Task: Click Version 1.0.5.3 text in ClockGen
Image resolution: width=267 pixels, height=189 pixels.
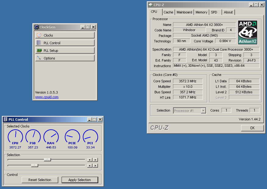Action: tap(46, 92)
